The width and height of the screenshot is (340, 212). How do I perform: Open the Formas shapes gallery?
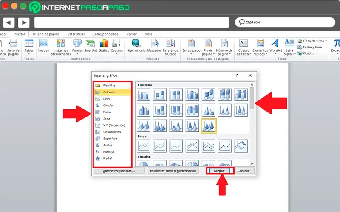coord(77,47)
